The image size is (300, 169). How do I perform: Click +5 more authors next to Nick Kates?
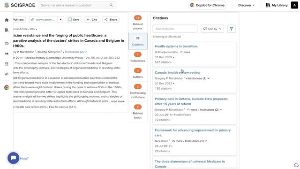pos(177,141)
